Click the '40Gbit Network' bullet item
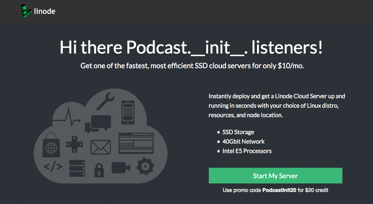Screen dimensions: 373x204 (243, 142)
